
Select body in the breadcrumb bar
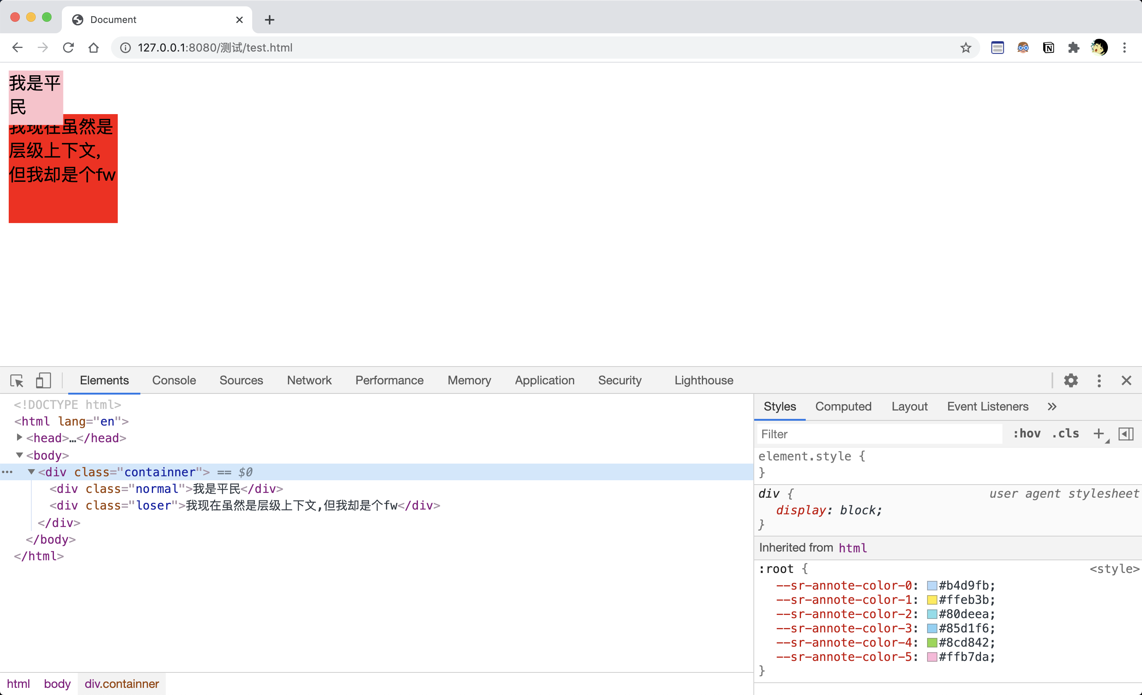[57, 684]
